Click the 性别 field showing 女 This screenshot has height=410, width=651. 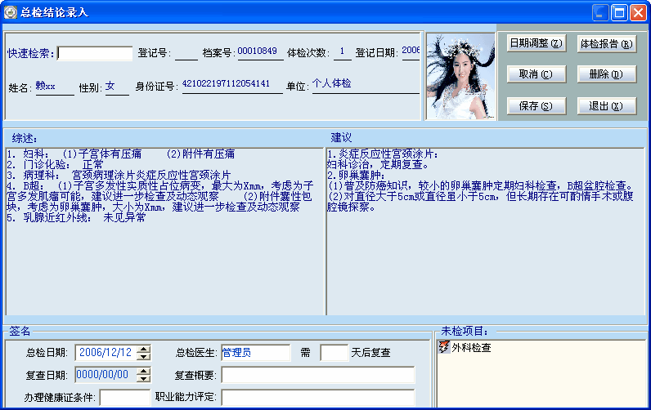[117, 87]
